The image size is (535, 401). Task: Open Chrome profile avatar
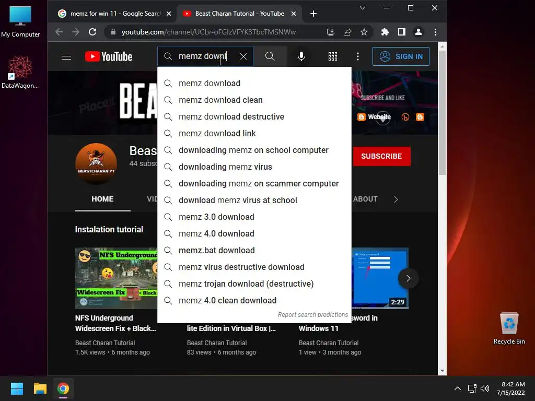coord(418,32)
